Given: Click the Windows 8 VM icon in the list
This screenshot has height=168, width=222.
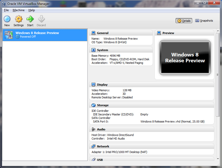Looking at the screenshot, I should pos(9,35).
